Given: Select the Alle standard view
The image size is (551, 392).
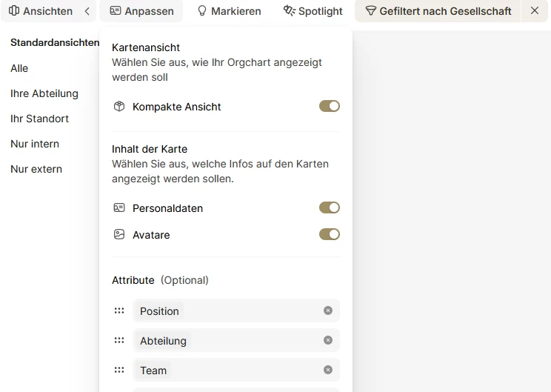Looking at the screenshot, I should pyautogui.click(x=19, y=68).
